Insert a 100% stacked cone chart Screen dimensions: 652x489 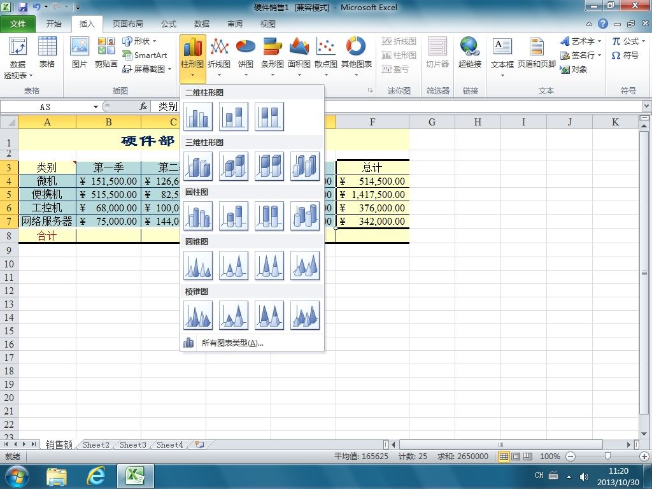pyautogui.click(x=269, y=266)
